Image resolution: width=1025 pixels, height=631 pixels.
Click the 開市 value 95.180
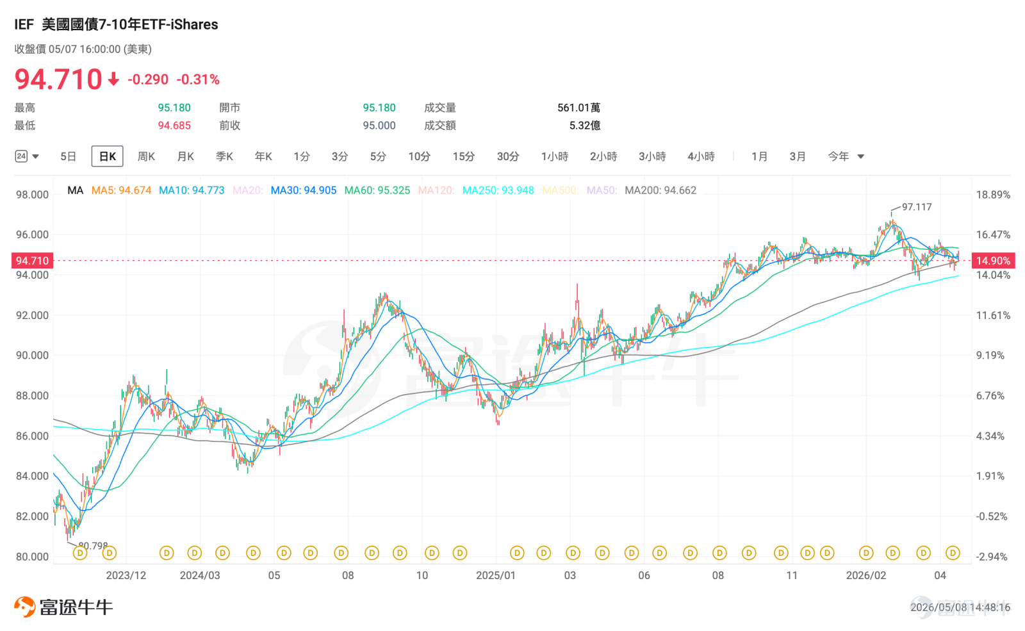(379, 108)
